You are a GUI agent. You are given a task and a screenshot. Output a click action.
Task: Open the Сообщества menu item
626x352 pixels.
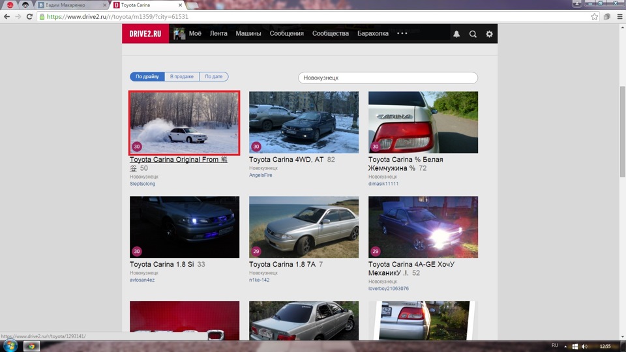click(331, 33)
